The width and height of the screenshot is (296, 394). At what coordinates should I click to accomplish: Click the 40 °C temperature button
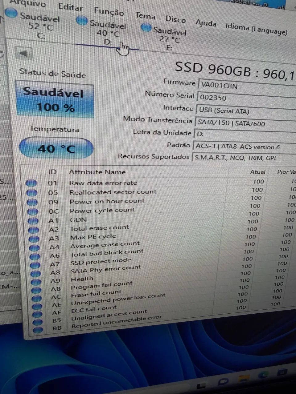tap(56, 148)
